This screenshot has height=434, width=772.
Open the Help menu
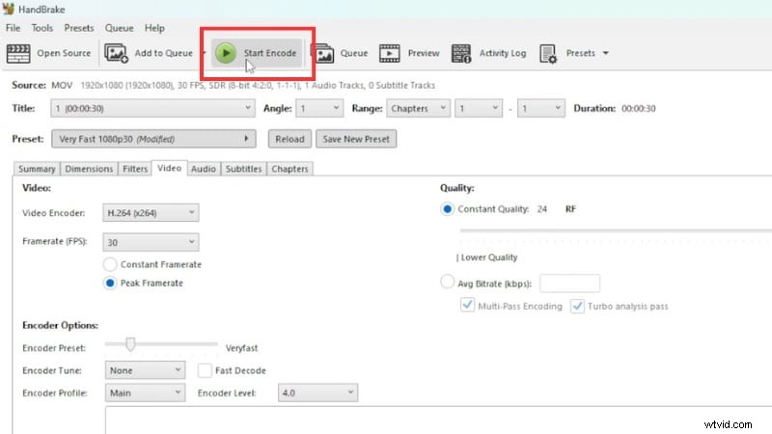coord(154,28)
